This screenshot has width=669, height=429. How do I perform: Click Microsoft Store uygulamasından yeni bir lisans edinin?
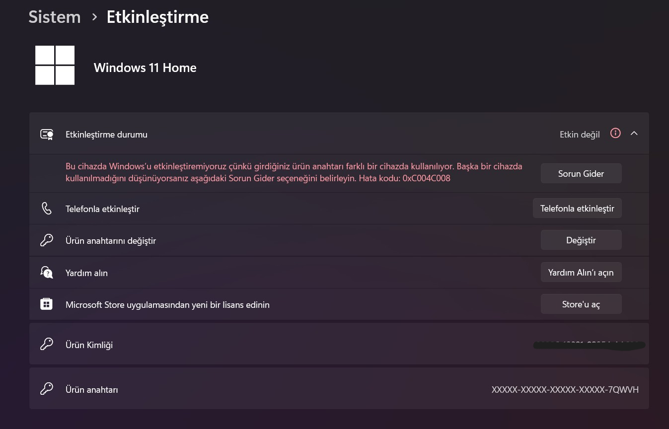[167, 305]
